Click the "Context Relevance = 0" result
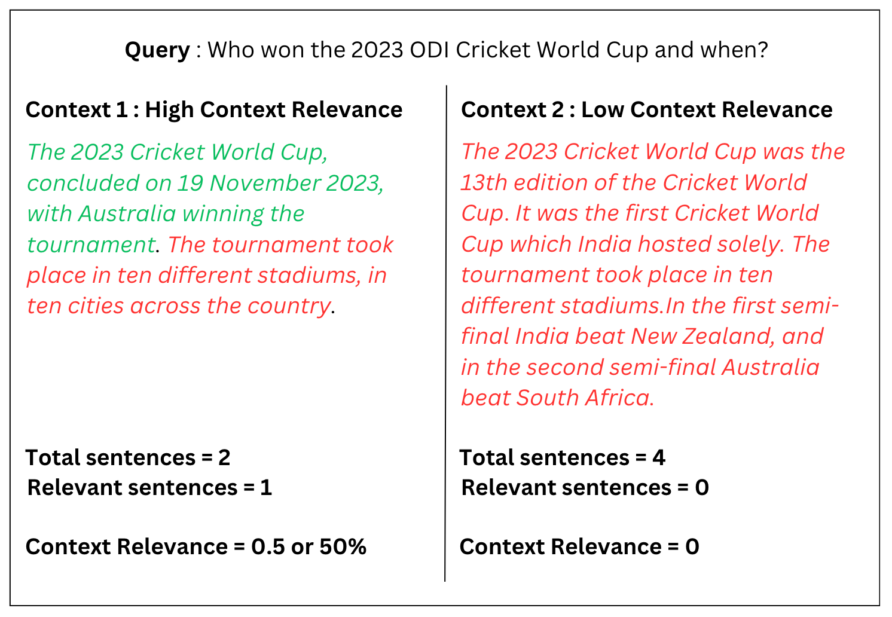Image resolution: width=892 pixels, height=617 pixels. click(579, 546)
